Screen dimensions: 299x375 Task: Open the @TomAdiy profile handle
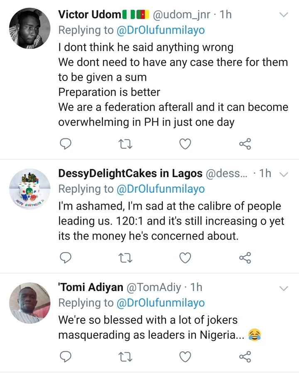[x=154, y=287]
